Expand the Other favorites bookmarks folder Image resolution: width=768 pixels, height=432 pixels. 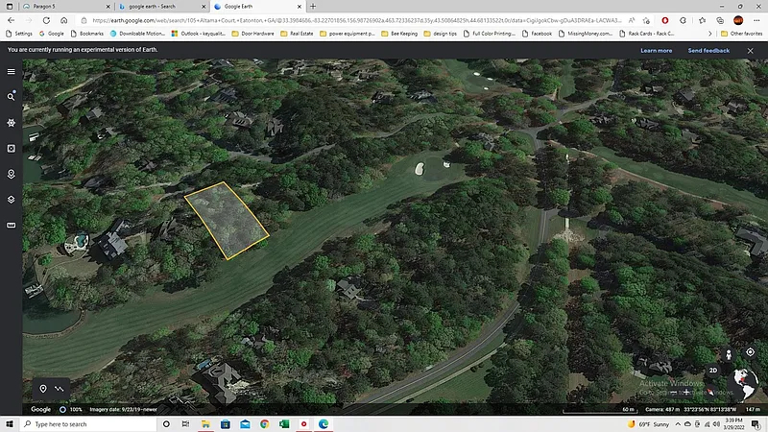[x=742, y=34]
